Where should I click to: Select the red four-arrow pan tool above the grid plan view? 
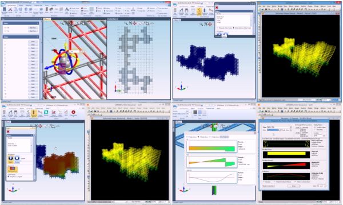click(x=134, y=23)
